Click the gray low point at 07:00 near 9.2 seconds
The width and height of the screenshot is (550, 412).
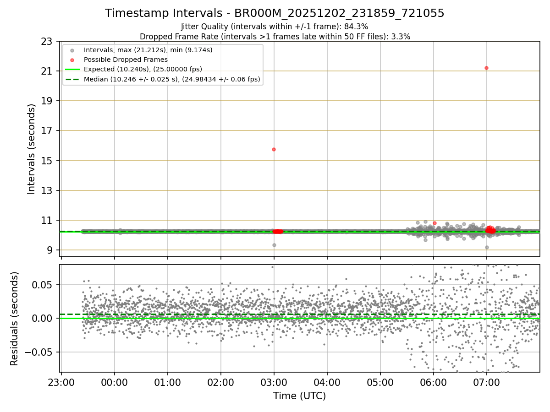487,247
